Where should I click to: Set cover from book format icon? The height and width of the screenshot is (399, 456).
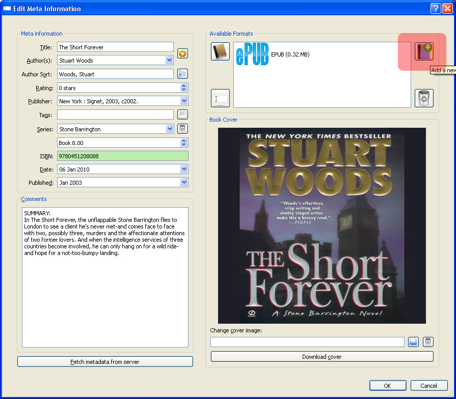(220, 51)
